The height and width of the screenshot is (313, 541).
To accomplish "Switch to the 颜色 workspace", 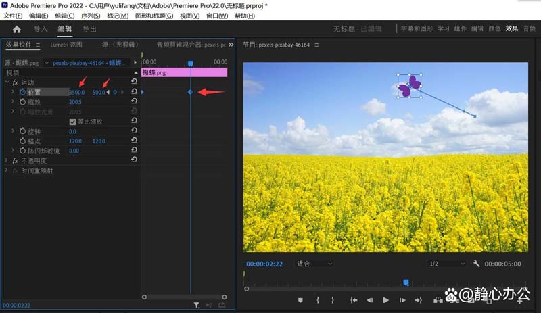I will (x=495, y=29).
